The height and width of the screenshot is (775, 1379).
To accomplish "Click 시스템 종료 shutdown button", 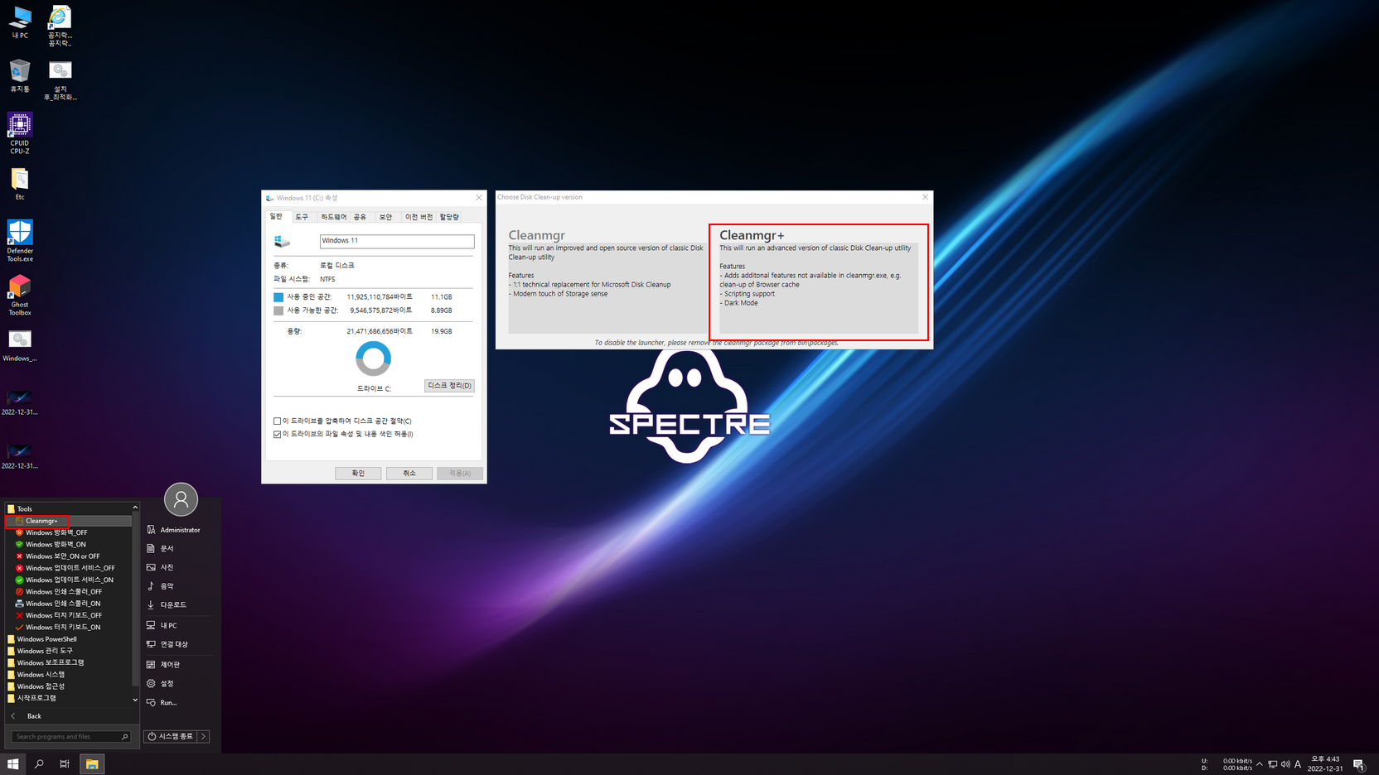I will (x=171, y=736).
